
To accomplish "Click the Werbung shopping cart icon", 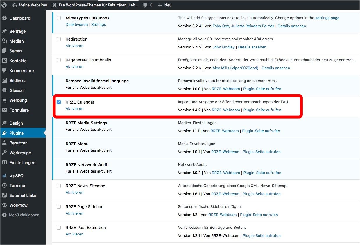I will 4,100.
